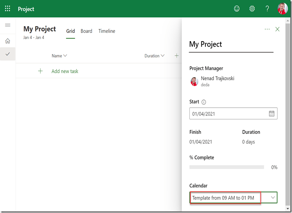Click Add new task

tap(65, 71)
